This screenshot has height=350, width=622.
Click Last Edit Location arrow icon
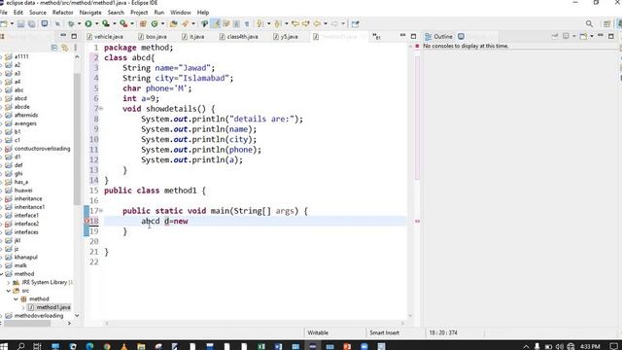point(295,23)
